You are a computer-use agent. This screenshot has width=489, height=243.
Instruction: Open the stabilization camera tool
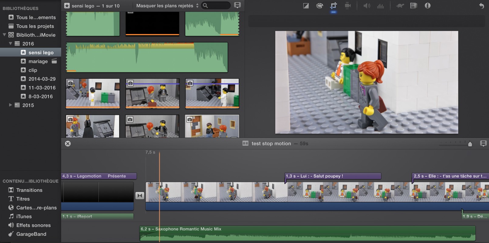(348, 6)
